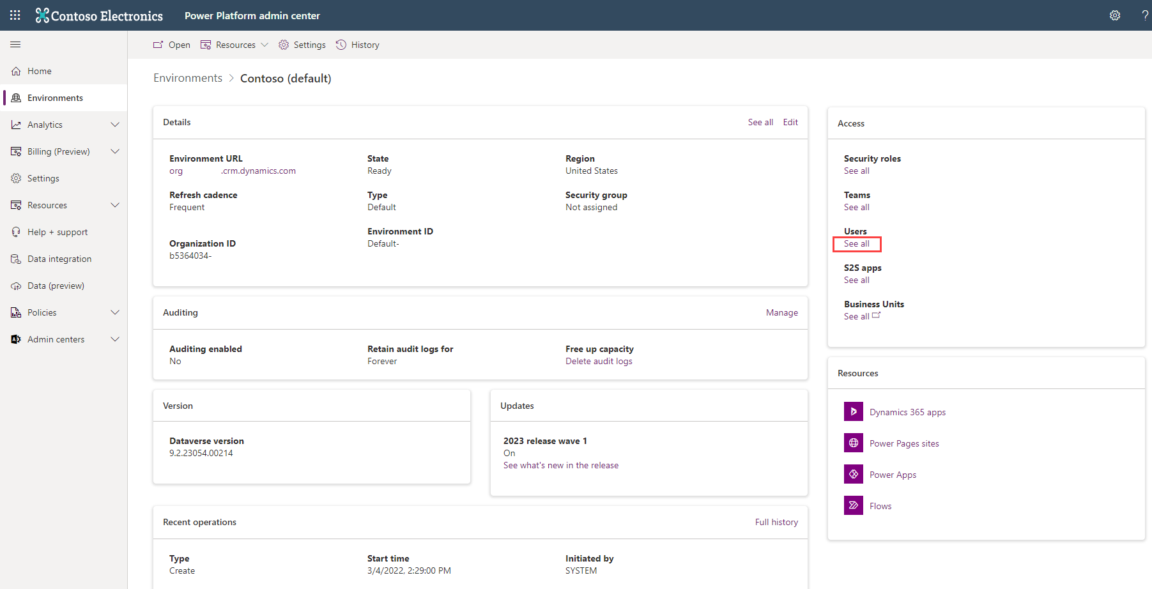Open the app launcher waffle icon

[15, 15]
